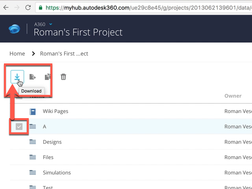The image size is (252, 189).
Task: Click the Wiki Pages book icon
Action: 33,111
